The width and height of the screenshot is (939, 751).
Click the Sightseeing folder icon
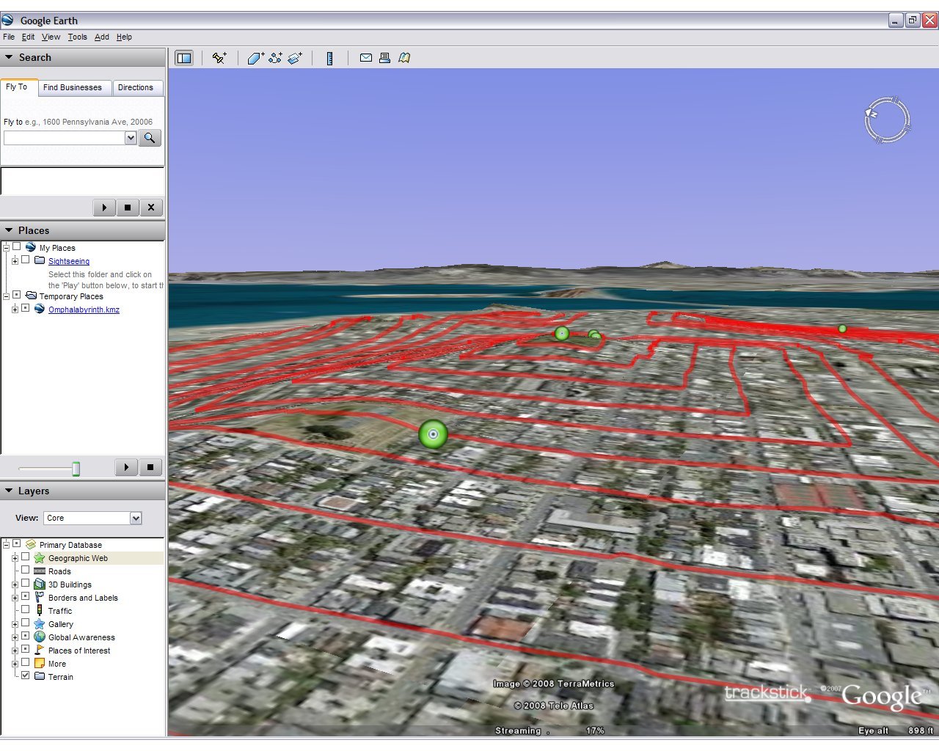pos(40,260)
